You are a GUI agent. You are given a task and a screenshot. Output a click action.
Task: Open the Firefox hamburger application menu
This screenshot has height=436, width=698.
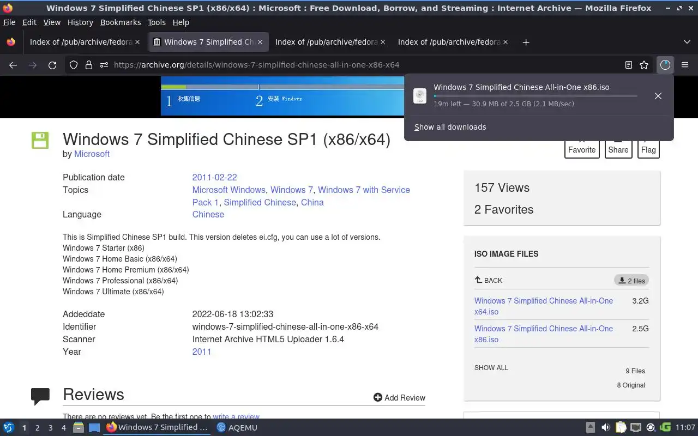[x=685, y=65]
